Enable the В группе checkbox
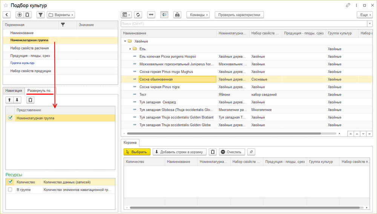The image size is (377, 214). click(10, 189)
